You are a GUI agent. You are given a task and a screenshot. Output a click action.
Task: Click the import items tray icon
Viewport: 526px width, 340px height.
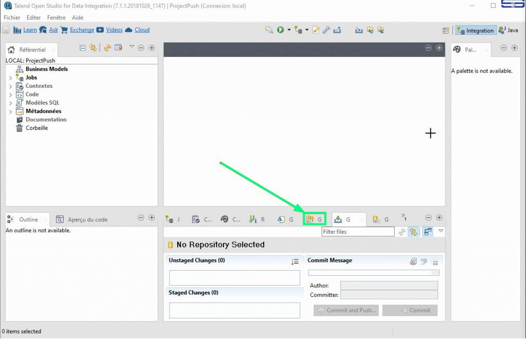click(x=359, y=30)
